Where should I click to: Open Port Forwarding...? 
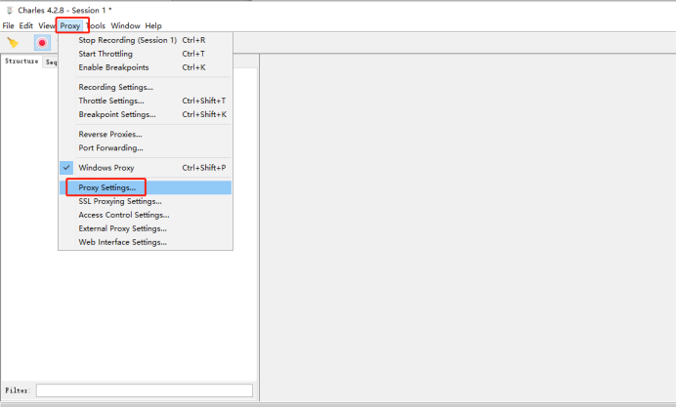146,148
